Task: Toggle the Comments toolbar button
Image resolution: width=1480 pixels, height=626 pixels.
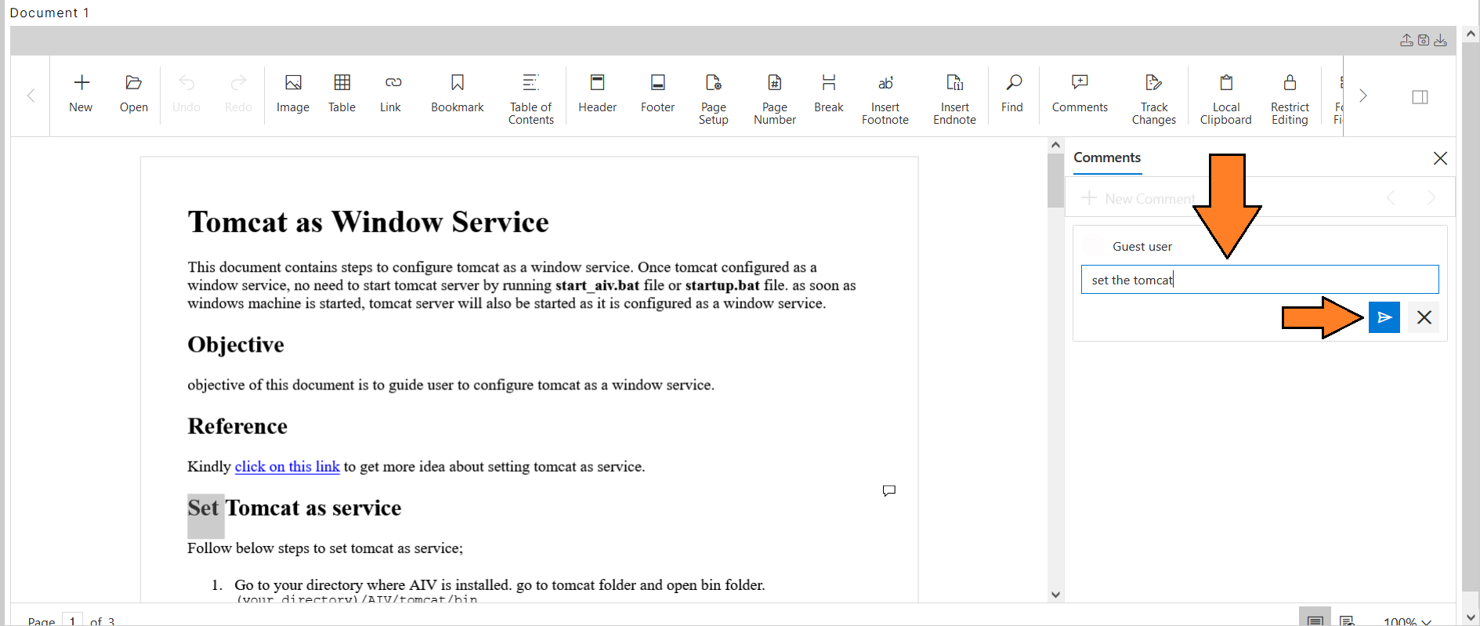Action: 1080,94
